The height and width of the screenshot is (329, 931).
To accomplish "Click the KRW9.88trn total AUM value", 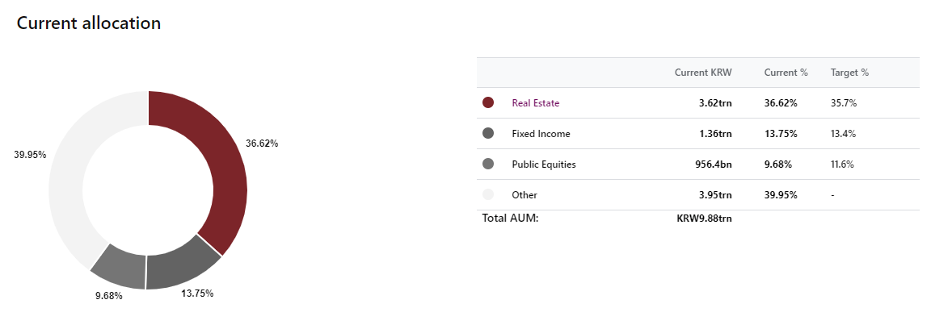I will click(704, 219).
